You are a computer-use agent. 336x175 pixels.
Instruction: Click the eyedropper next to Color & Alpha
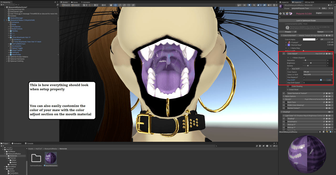point(317,39)
